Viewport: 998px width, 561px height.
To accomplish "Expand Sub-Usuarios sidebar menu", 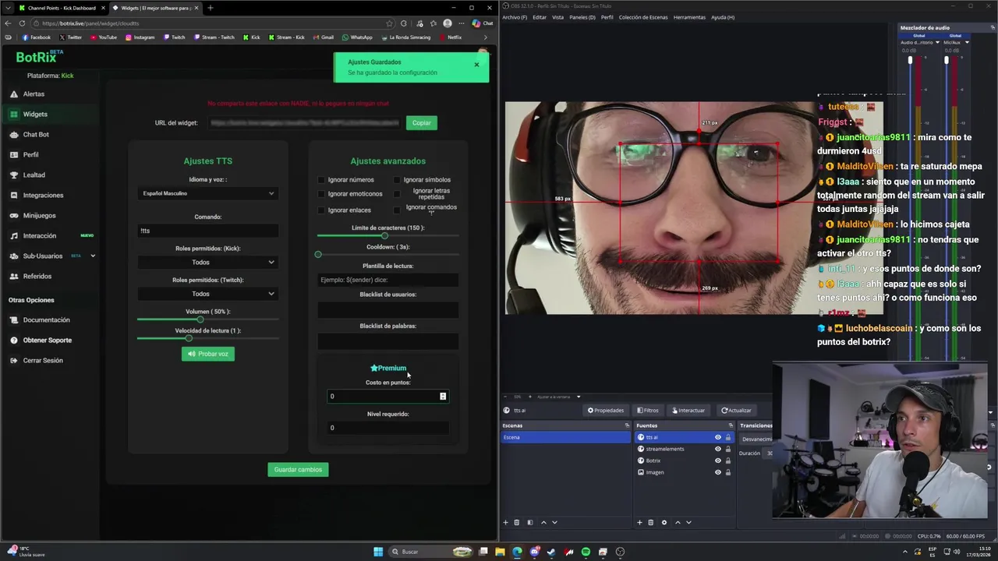I will coord(93,256).
